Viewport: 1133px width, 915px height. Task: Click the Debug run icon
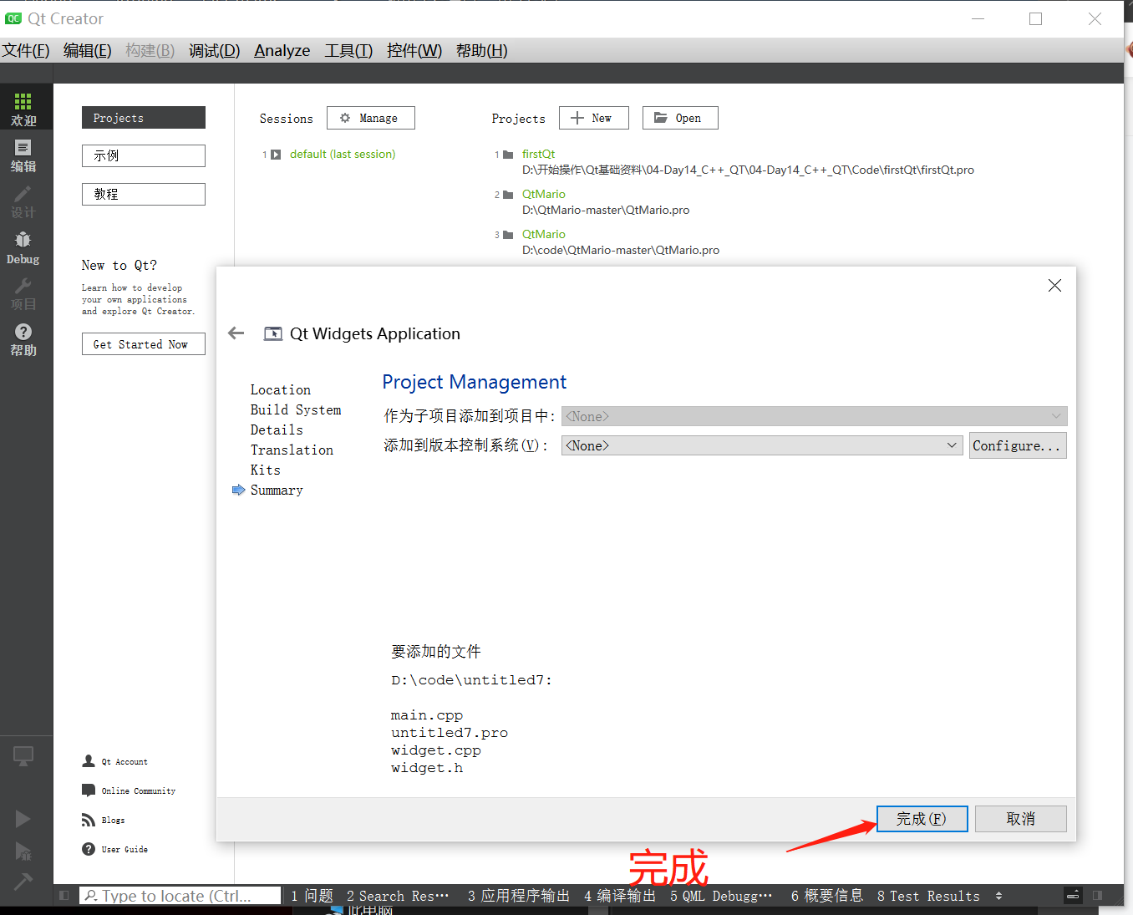pyautogui.click(x=23, y=851)
